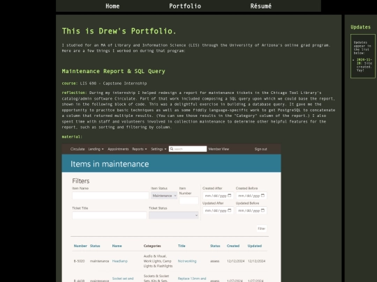Sort table by Number column
Screen dimensions: 377x282
80,246
